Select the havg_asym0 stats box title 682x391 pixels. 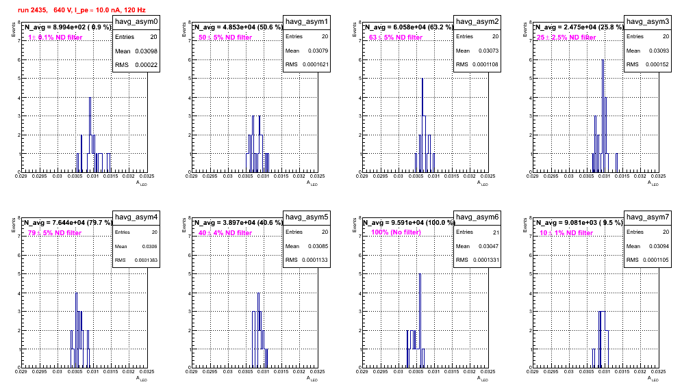pos(136,22)
